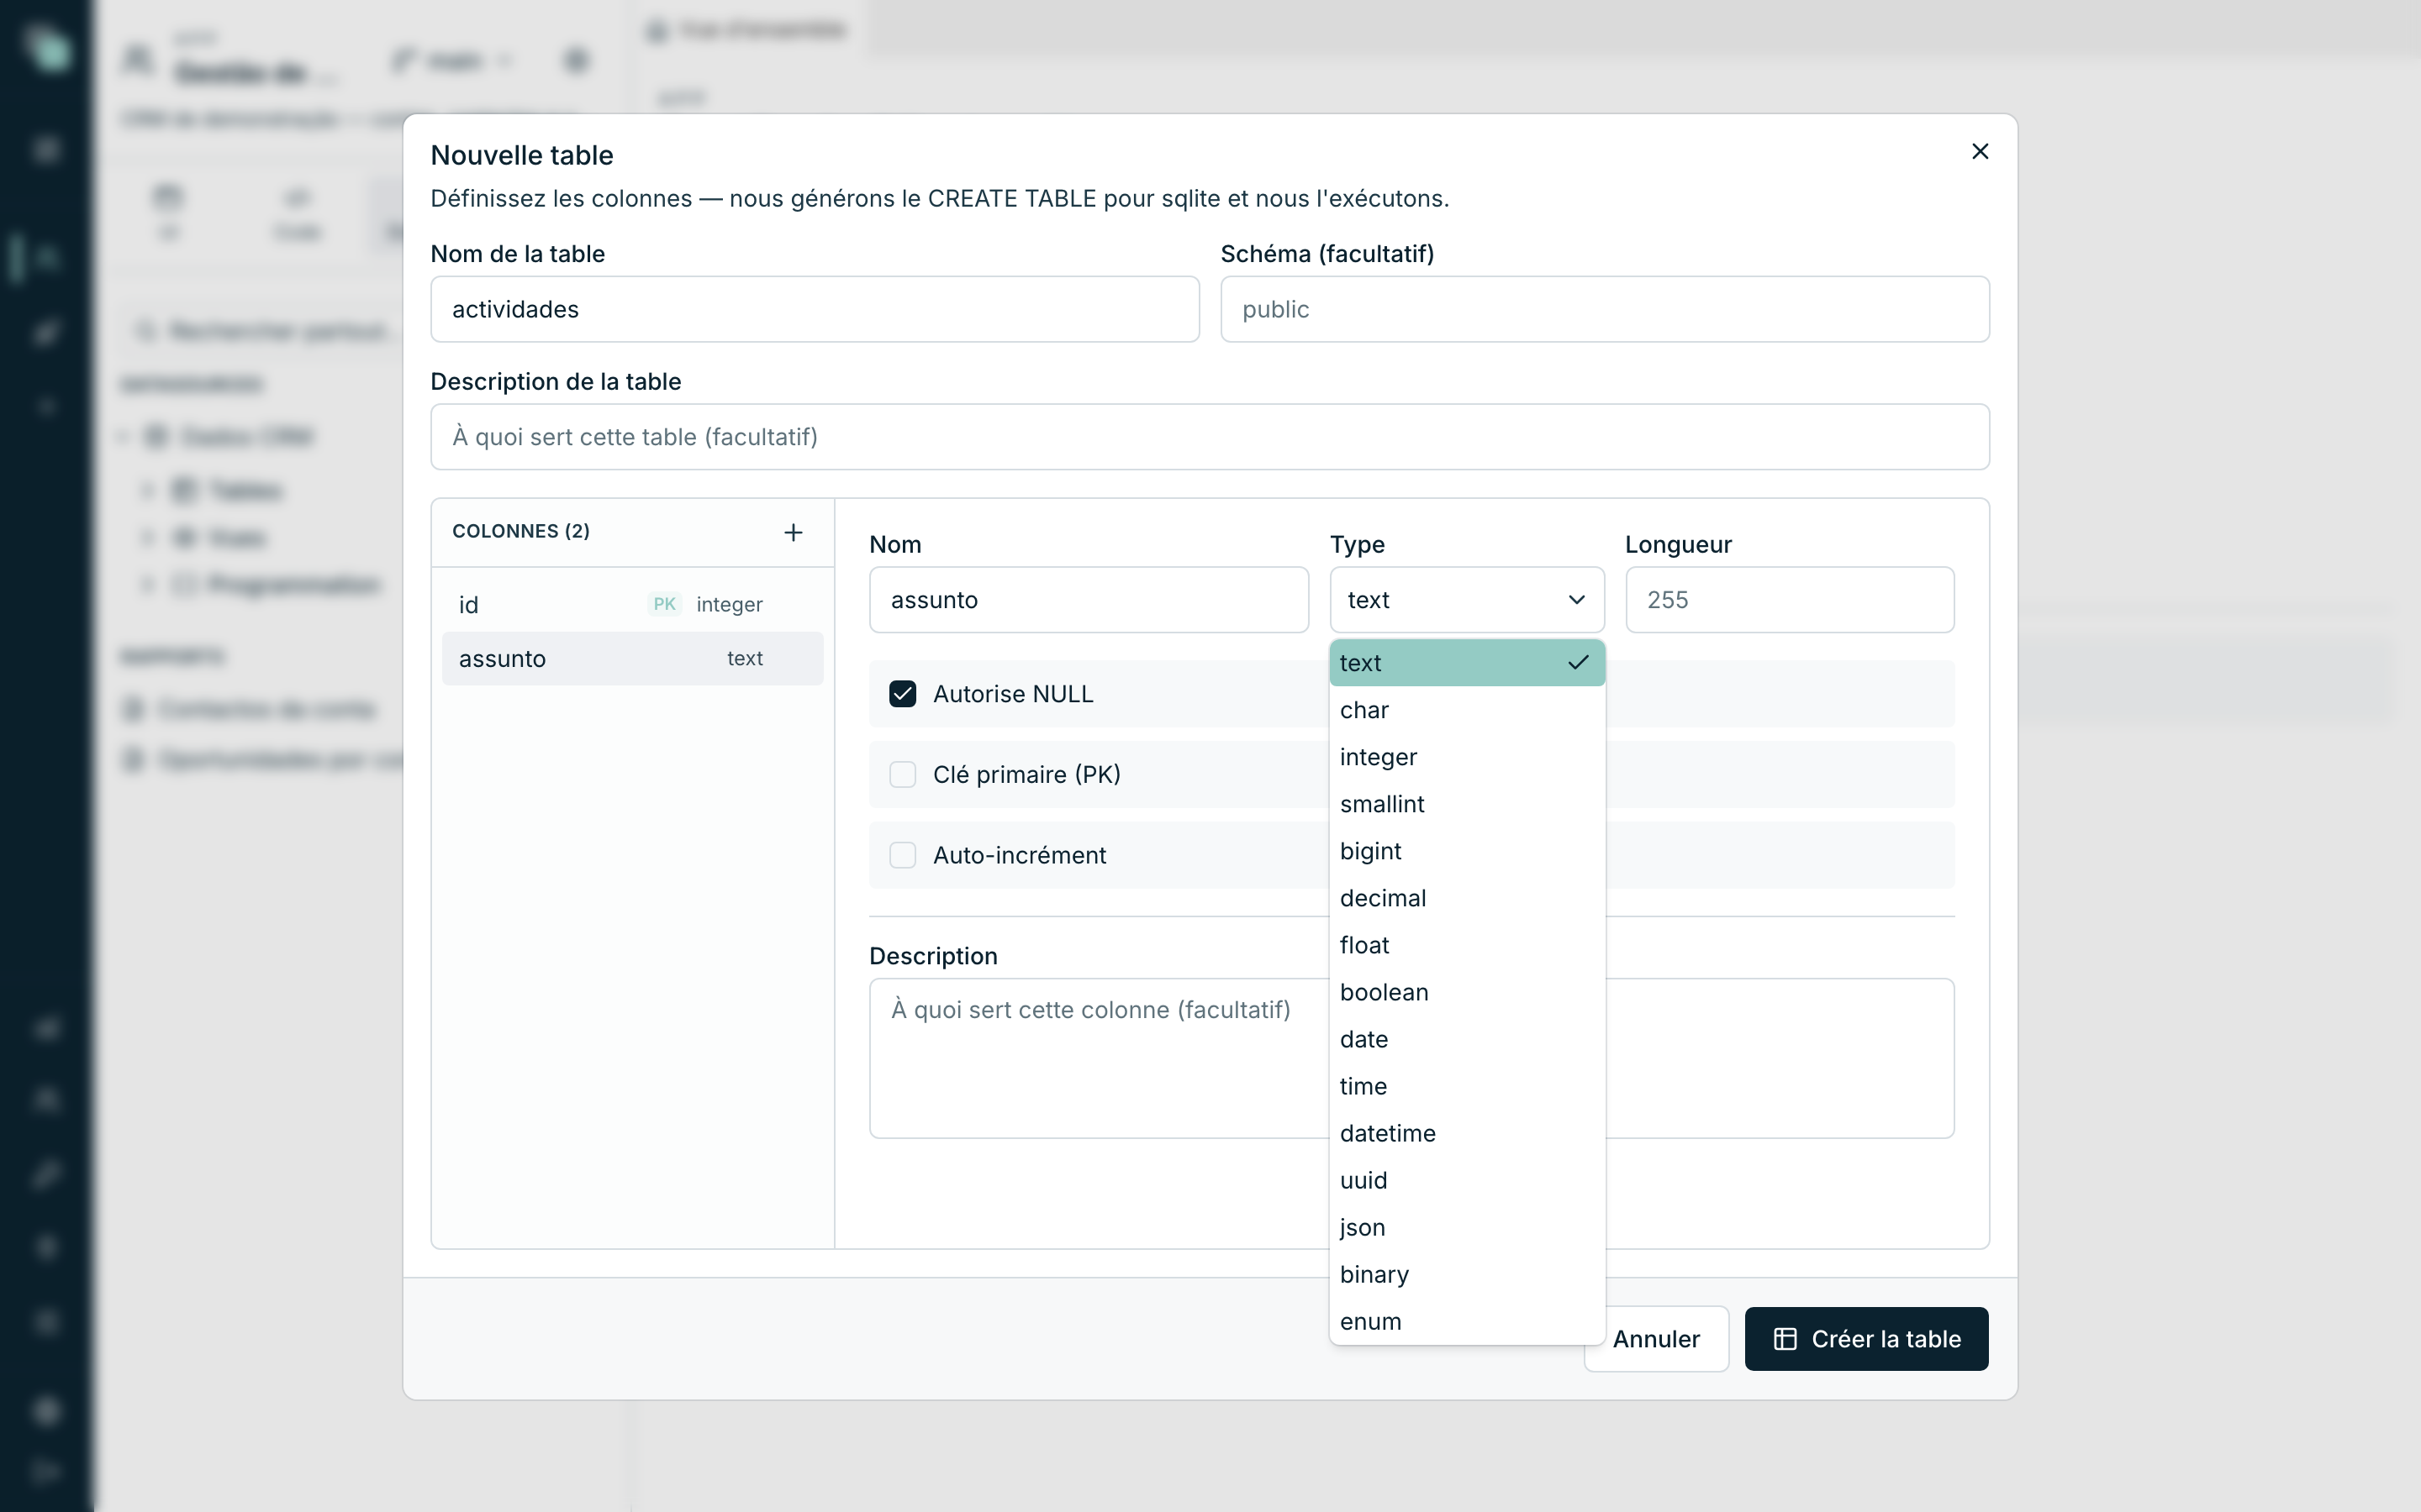Edit the Nom de la table field
This screenshot has height=1512, width=2421.
pyautogui.click(x=815, y=309)
